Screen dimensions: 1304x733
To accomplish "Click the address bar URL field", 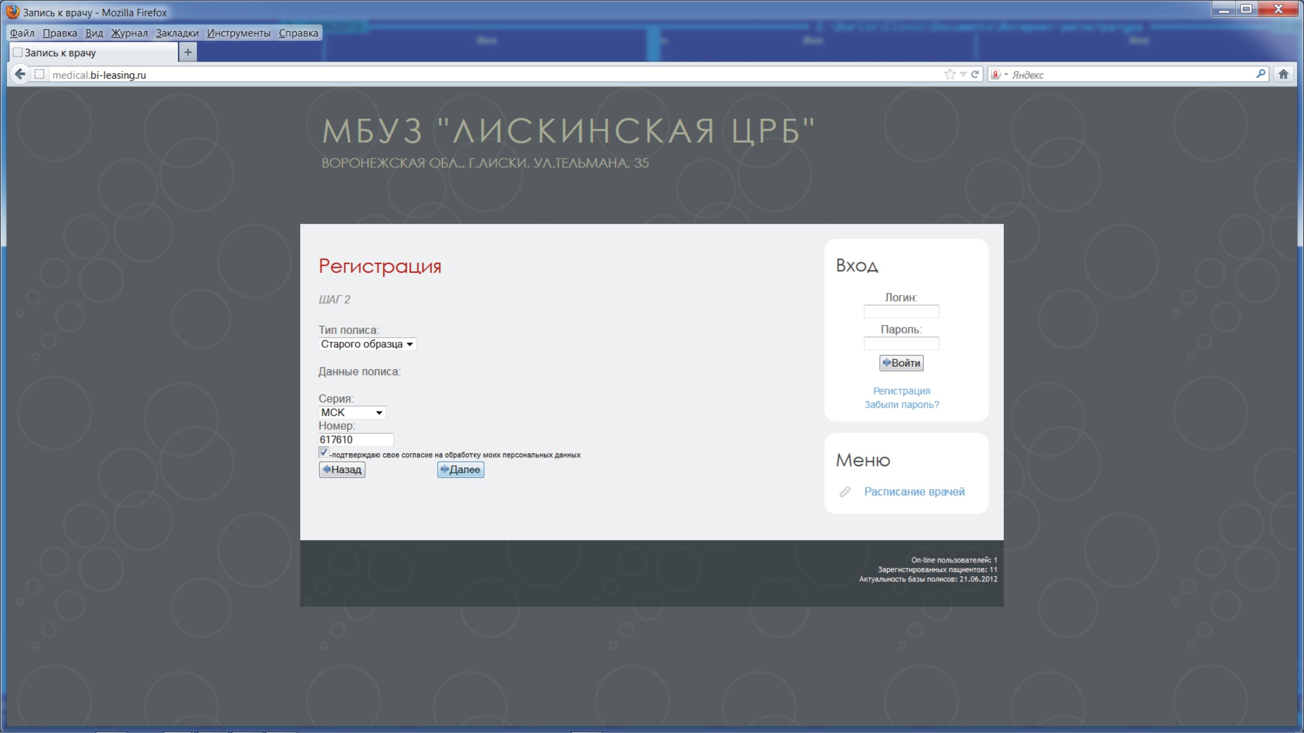I will coord(496,74).
